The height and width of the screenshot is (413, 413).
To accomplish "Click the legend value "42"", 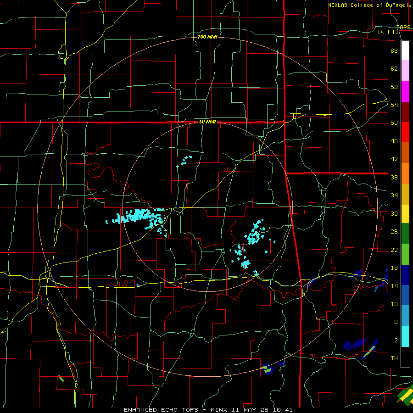I will 394,159.
